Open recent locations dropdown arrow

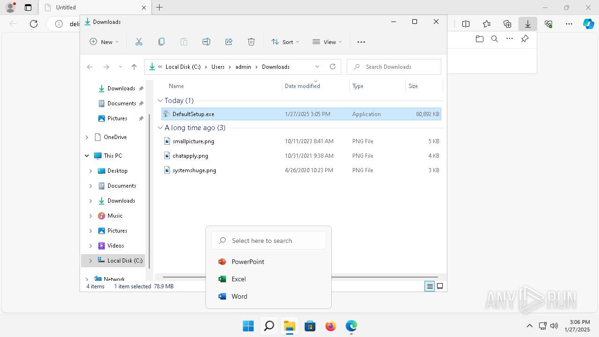[x=120, y=67]
